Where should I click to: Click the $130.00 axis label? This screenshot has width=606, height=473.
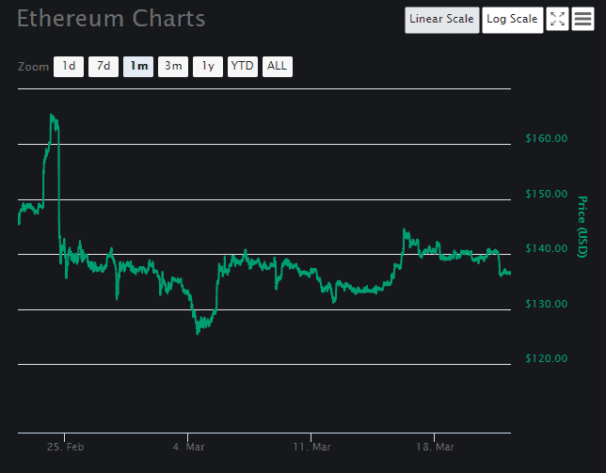pyautogui.click(x=546, y=304)
